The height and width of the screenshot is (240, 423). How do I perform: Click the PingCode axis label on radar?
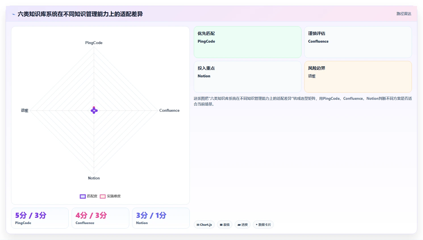(x=94, y=43)
